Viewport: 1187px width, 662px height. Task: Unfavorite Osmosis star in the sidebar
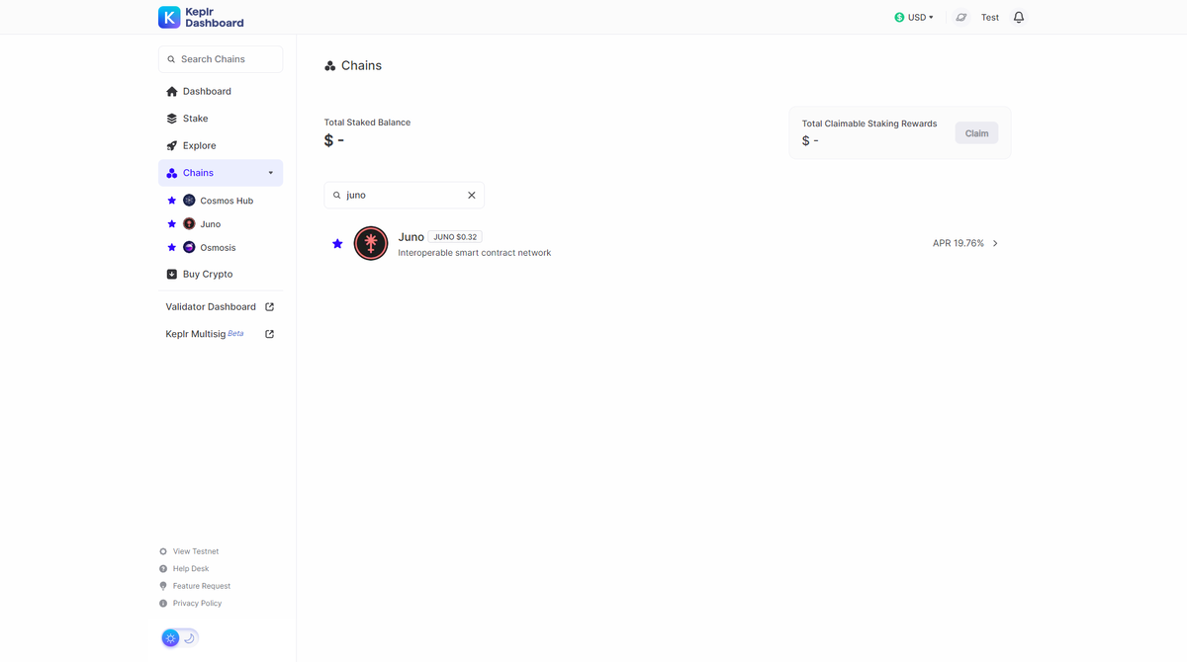[x=172, y=247]
